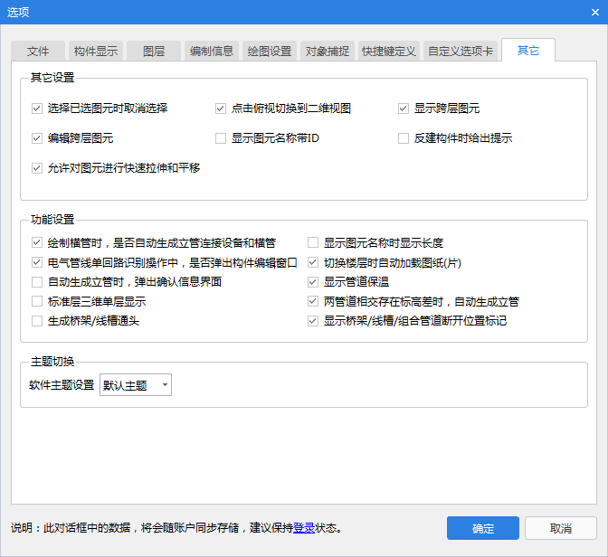The image size is (608, 557).
Task: Open the 自定义选项卡 tab
Action: click(x=461, y=52)
